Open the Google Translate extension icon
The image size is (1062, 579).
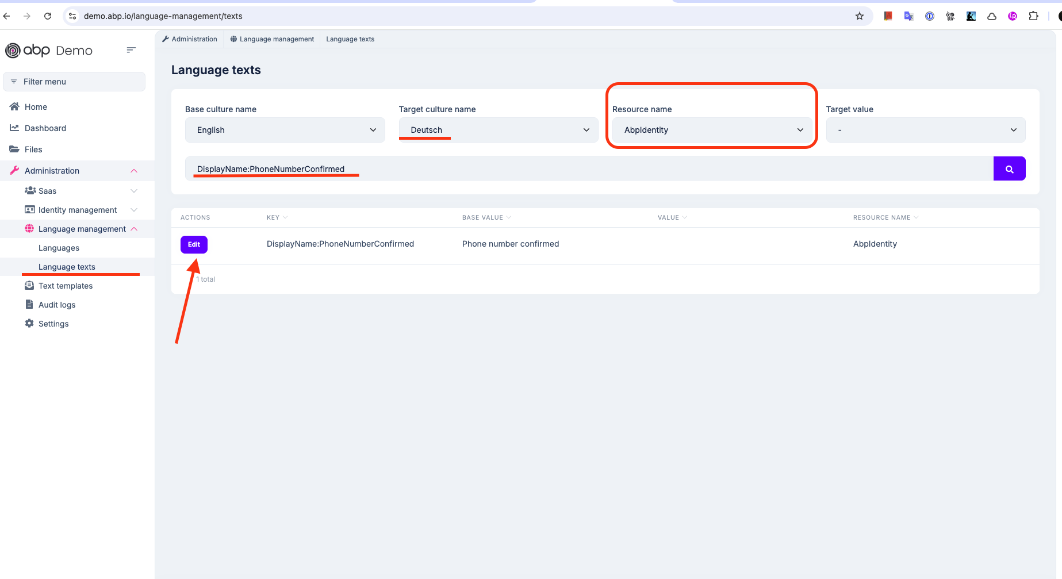[x=908, y=16]
